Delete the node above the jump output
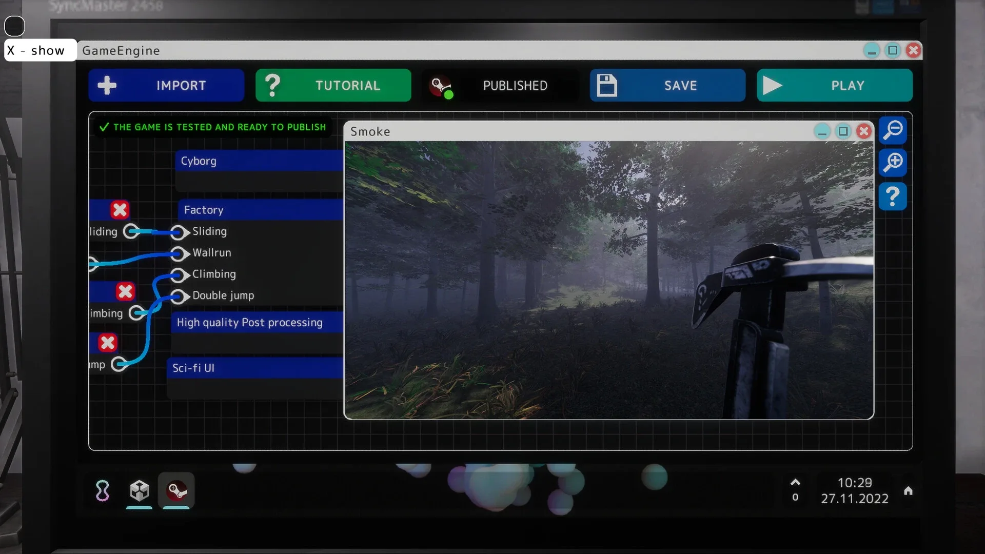 coord(108,343)
